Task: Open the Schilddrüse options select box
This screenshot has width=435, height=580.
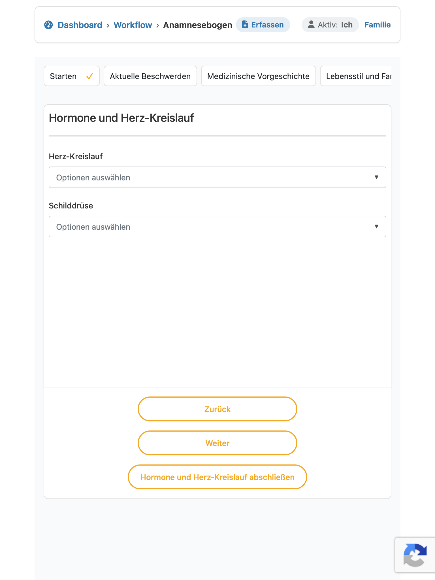Action: [217, 227]
